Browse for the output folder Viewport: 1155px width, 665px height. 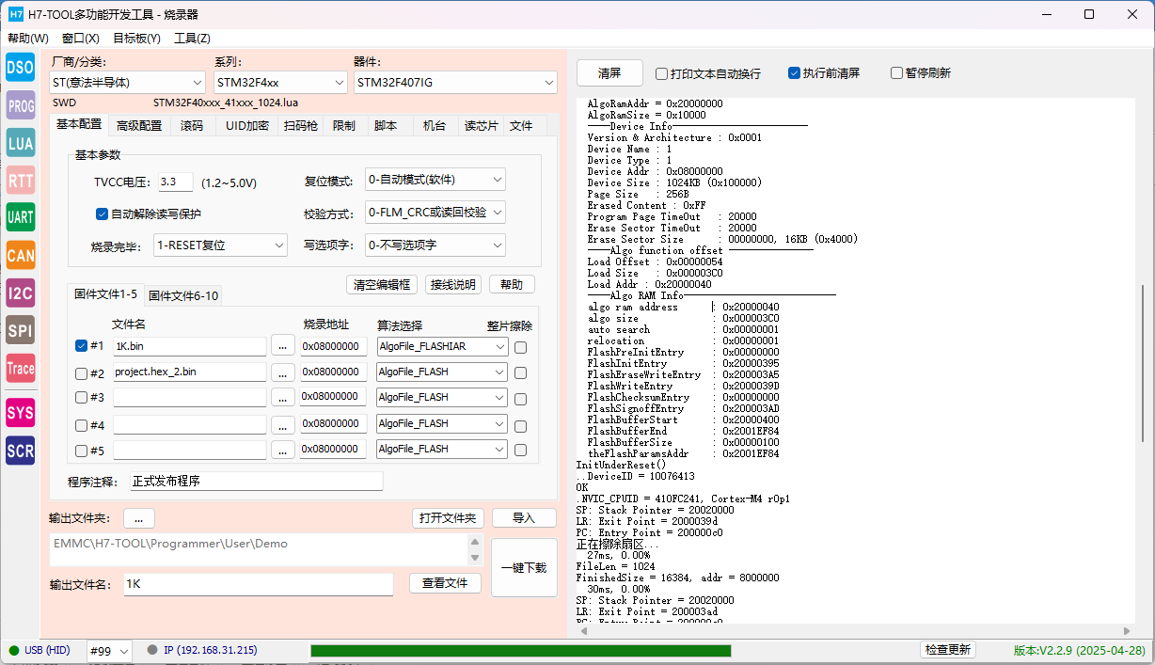(138, 518)
